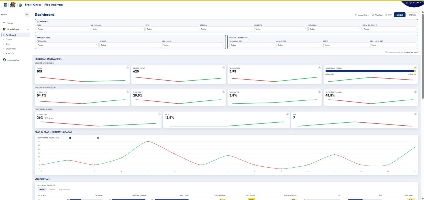Click the Limpar filtros trash icon
This screenshot has height=200, width=424.
pyautogui.click(x=355, y=15)
